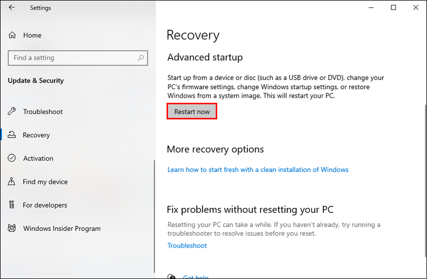Click the Windows Insider Program icon

[x=12, y=229]
